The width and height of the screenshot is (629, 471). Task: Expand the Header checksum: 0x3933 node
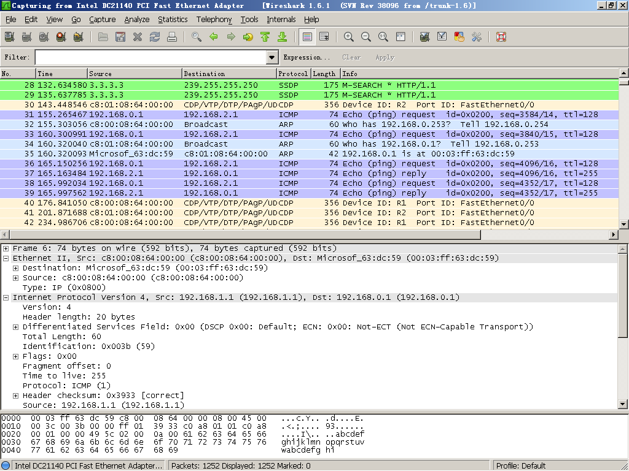coord(15,396)
